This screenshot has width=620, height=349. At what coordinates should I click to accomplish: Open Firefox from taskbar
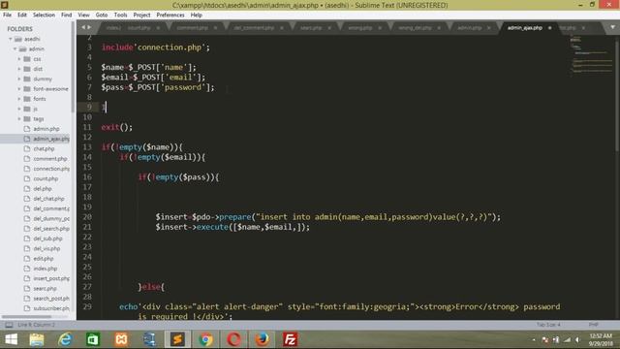[x=262, y=339]
